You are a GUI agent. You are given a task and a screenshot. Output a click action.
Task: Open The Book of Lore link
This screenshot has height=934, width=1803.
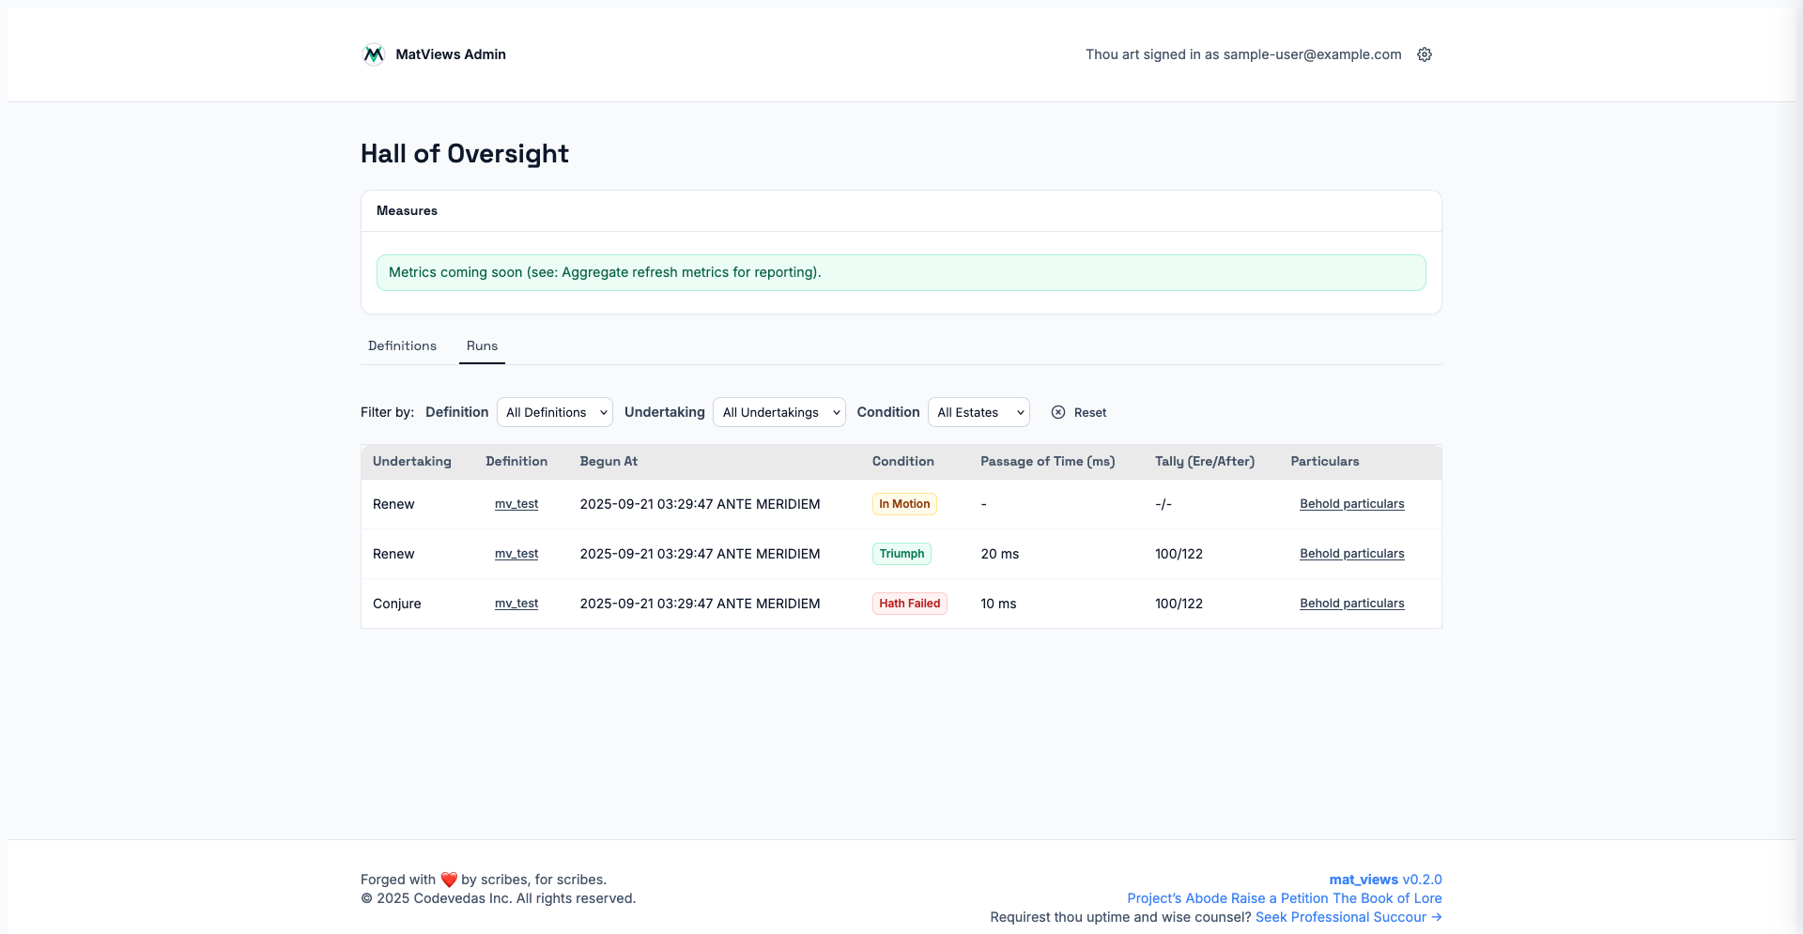pyautogui.click(x=1387, y=898)
